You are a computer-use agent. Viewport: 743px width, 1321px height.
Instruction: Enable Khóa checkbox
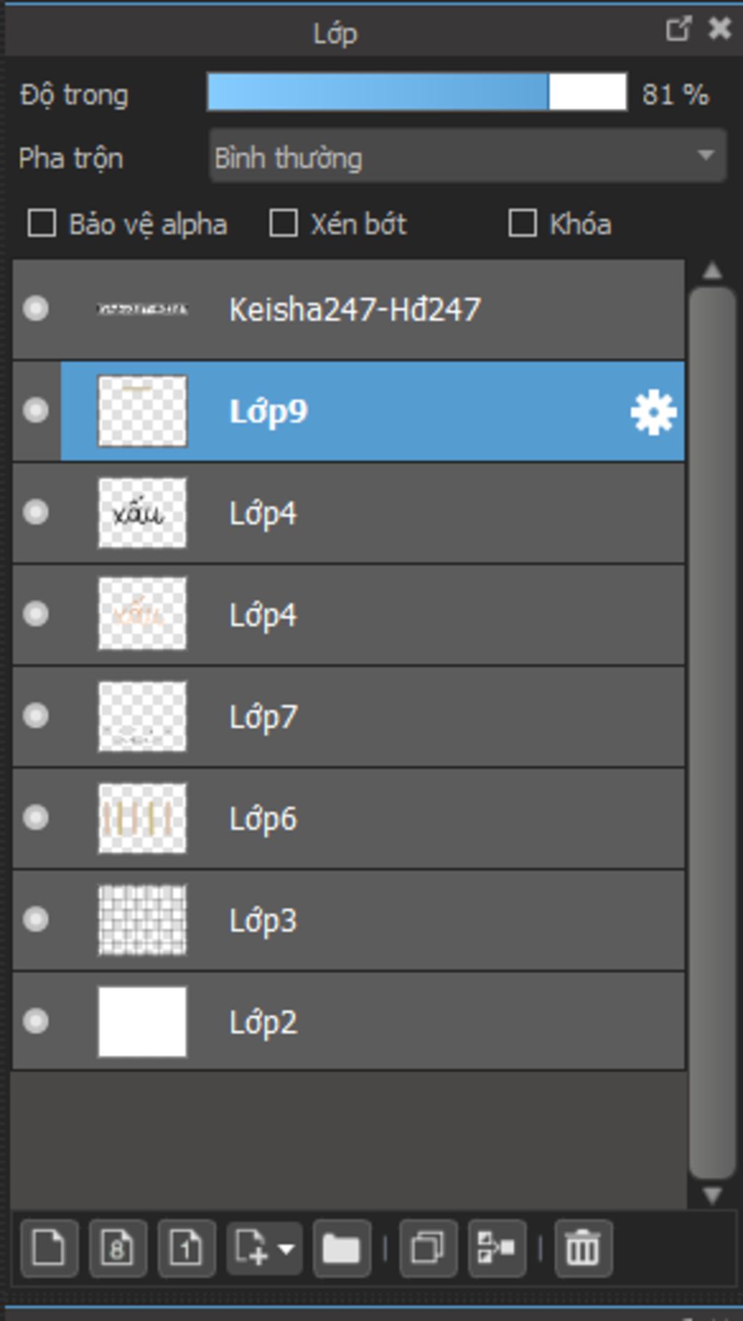tap(522, 224)
